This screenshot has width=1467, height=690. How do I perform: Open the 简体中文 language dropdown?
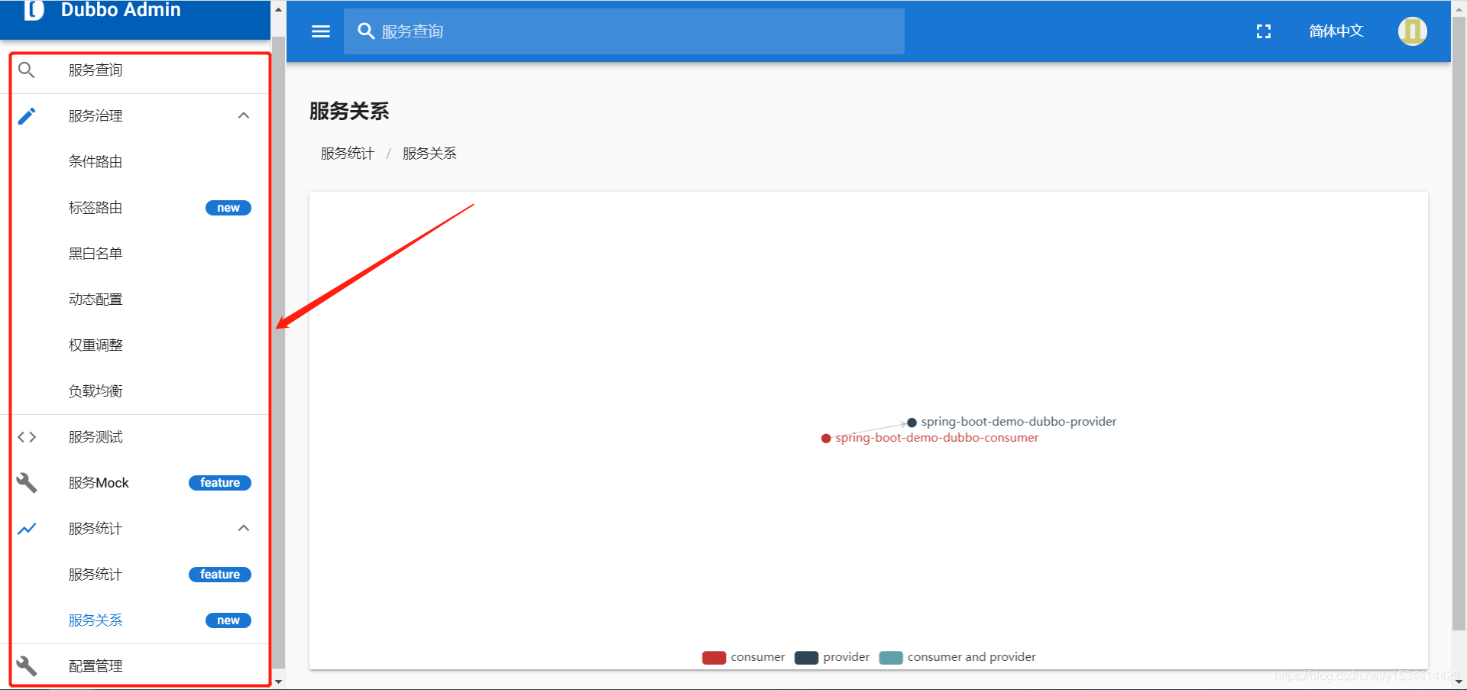tap(1336, 31)
